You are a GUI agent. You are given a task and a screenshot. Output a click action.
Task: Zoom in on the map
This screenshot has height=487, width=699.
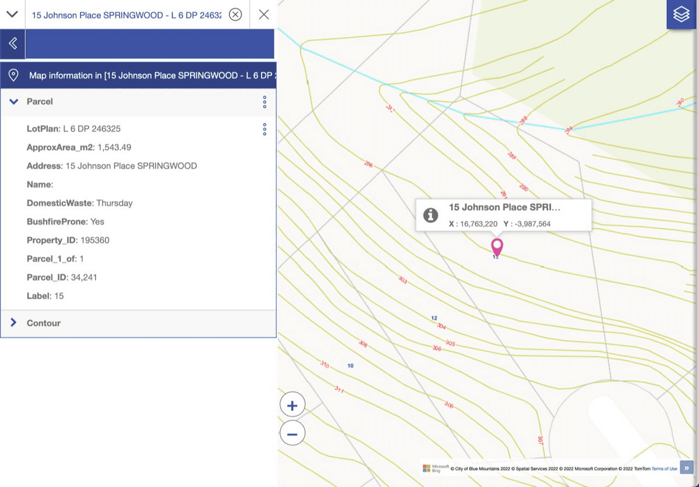point(292,406)
